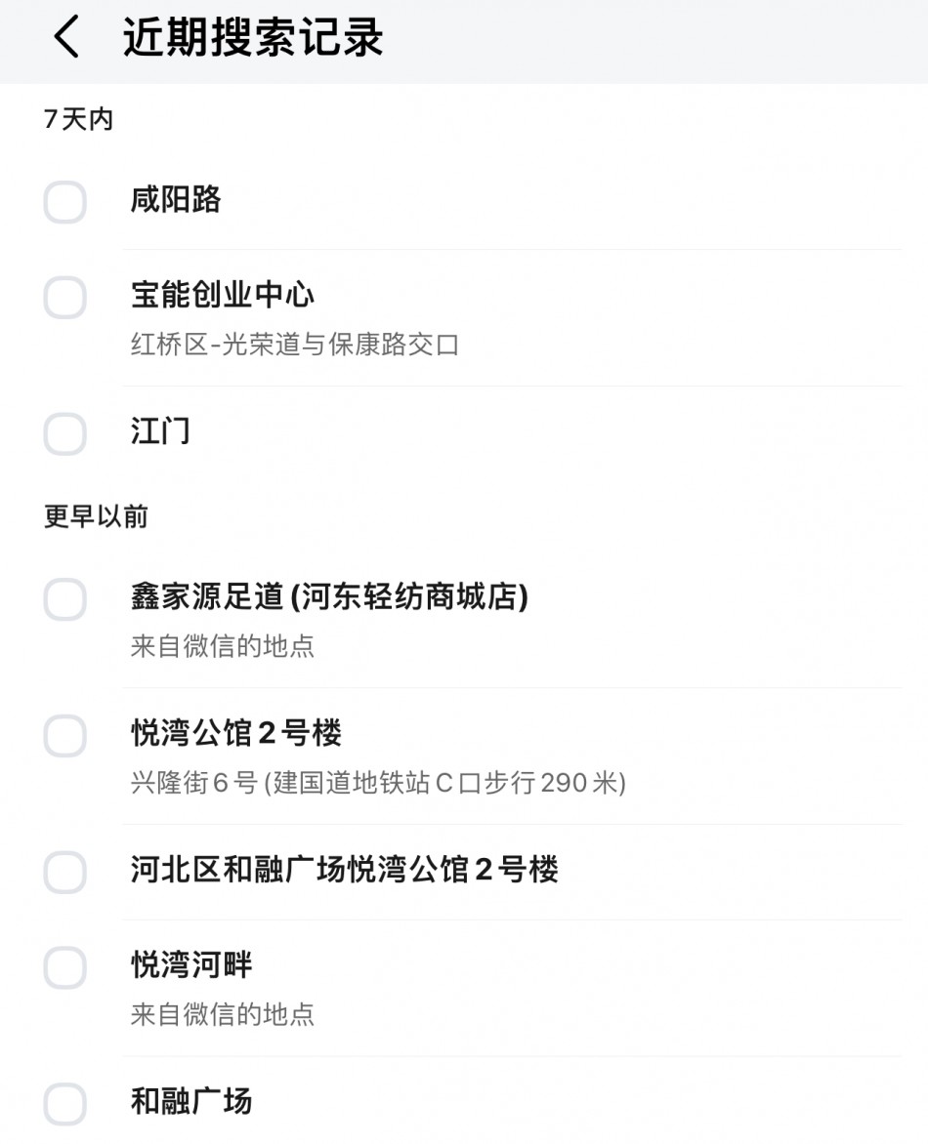
Task: Tap the 悦湾公馆2号楼 title
Action: [236, 732]
